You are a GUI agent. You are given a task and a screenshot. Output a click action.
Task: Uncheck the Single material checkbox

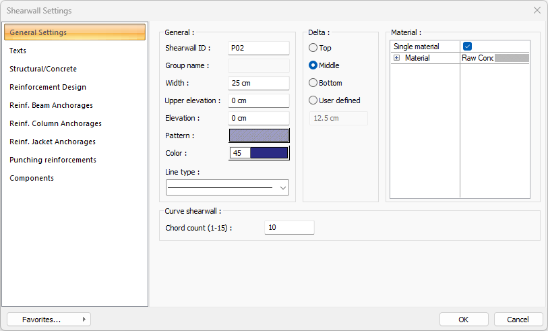[x=467, y=47]
